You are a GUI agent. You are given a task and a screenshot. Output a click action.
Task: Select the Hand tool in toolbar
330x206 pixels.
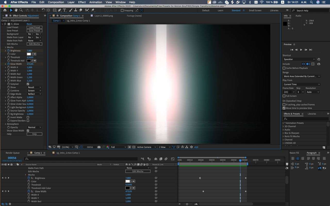[16, 10]
